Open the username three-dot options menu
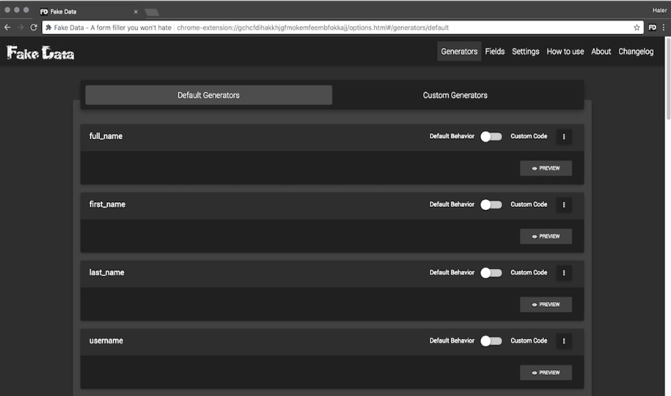 [x=564, y=341]
